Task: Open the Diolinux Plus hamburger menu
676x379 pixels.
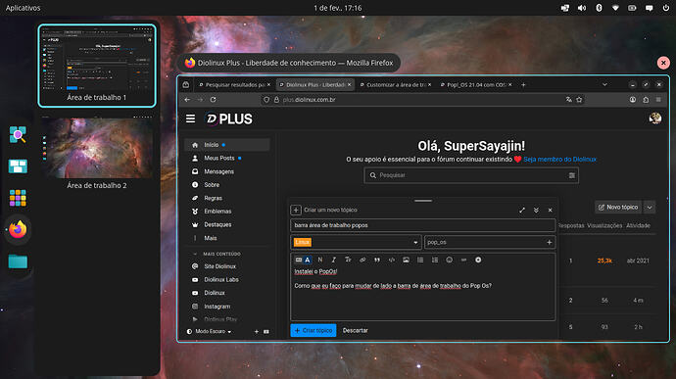Action: (x=191, y=118)
